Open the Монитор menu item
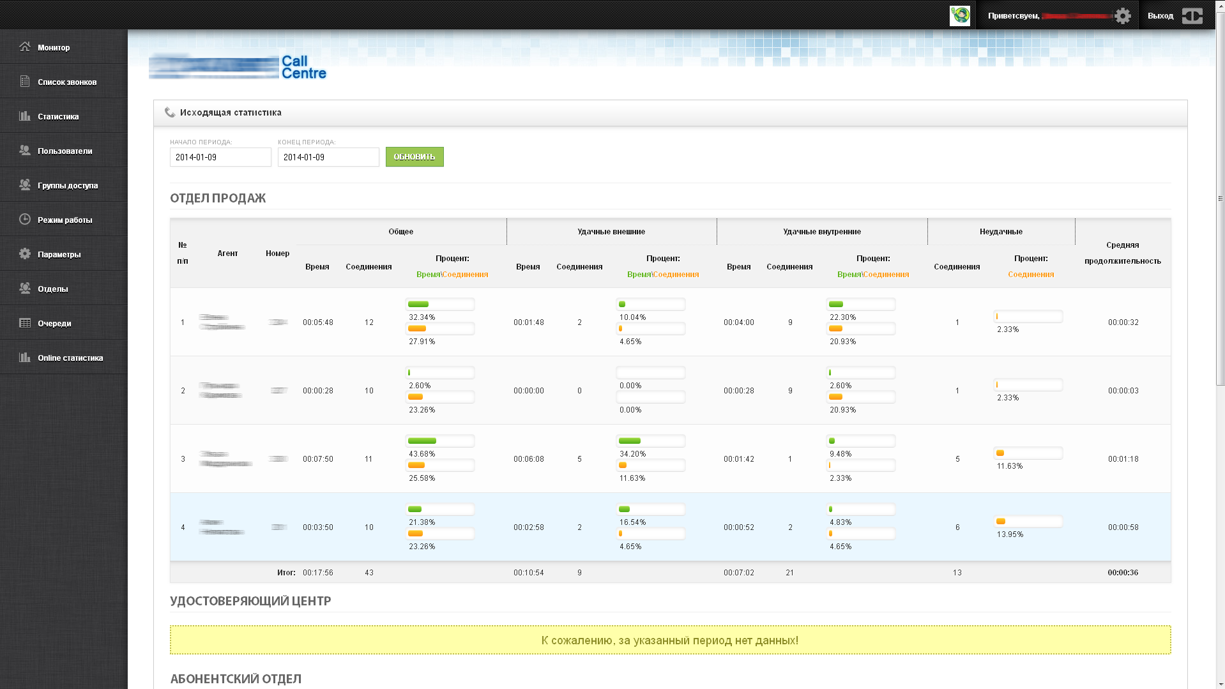 64,47
